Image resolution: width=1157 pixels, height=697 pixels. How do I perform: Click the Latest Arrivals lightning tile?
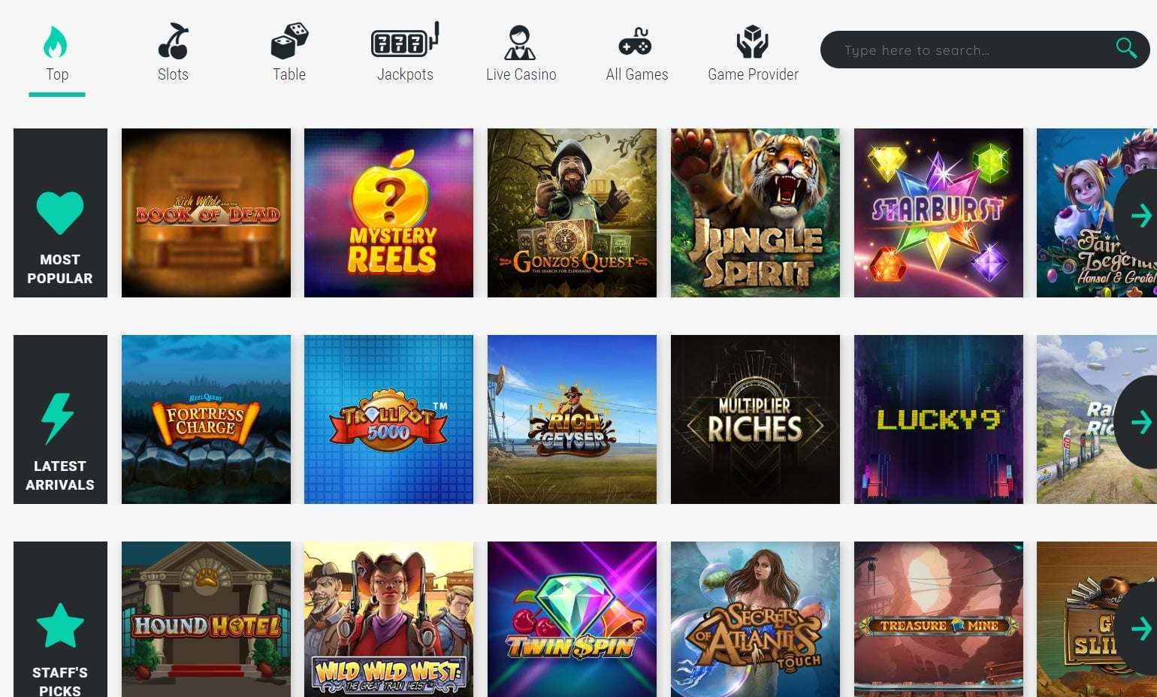click(x=60, y=419)
